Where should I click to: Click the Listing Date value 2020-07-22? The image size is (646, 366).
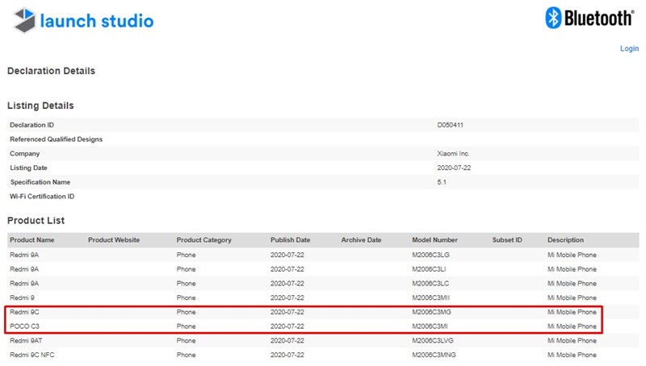(x=454, y=168)
